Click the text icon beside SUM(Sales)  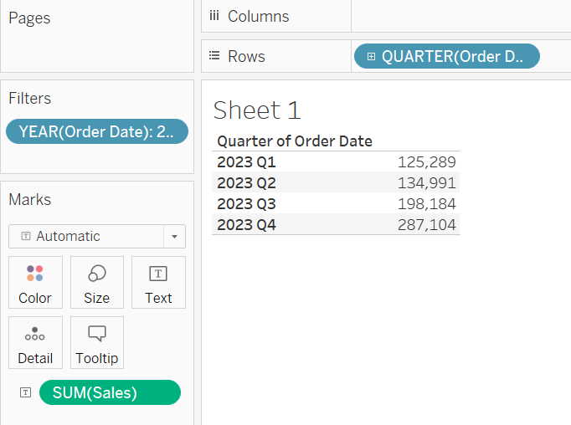click(25, 392)
